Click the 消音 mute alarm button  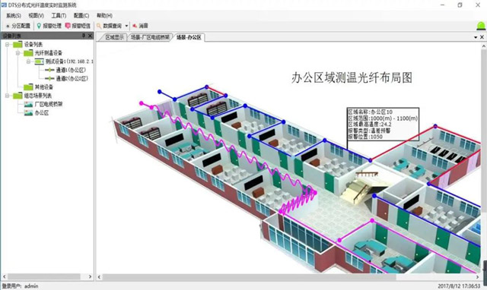click(140, 26)
